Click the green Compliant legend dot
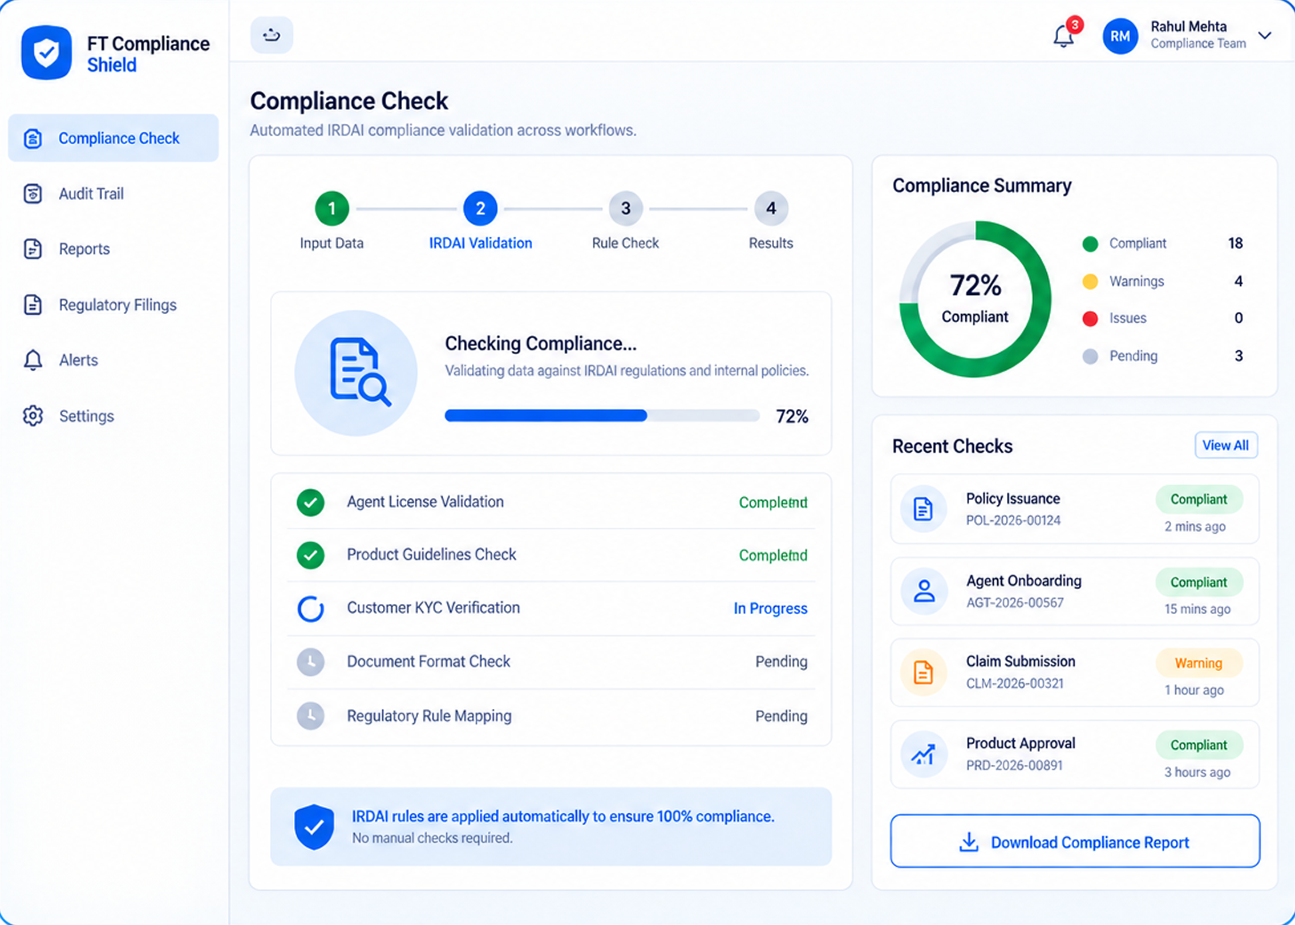 (1090, 244)
